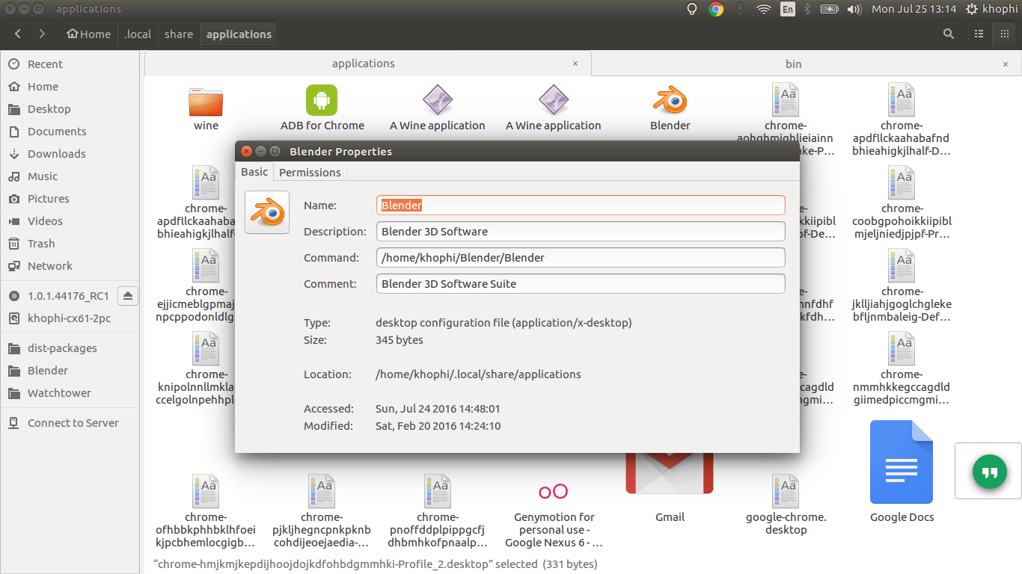1022x574 pixels.
Task: Close the applications tab
Action: (575, 64)
